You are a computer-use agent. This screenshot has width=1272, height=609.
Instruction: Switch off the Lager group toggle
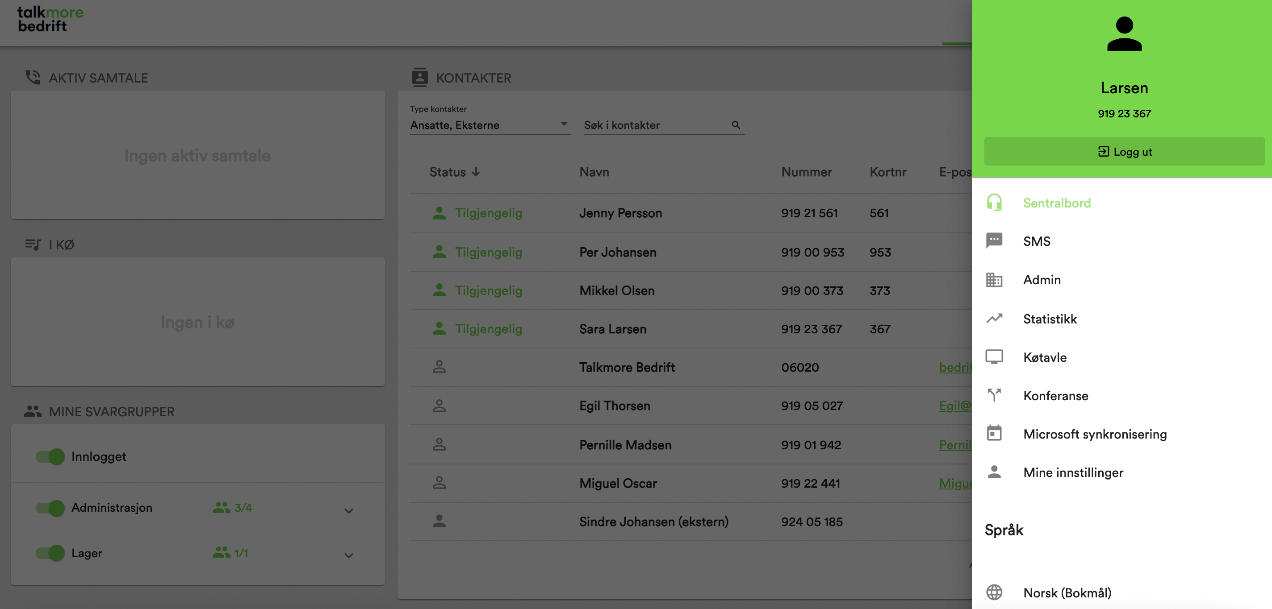50,553
